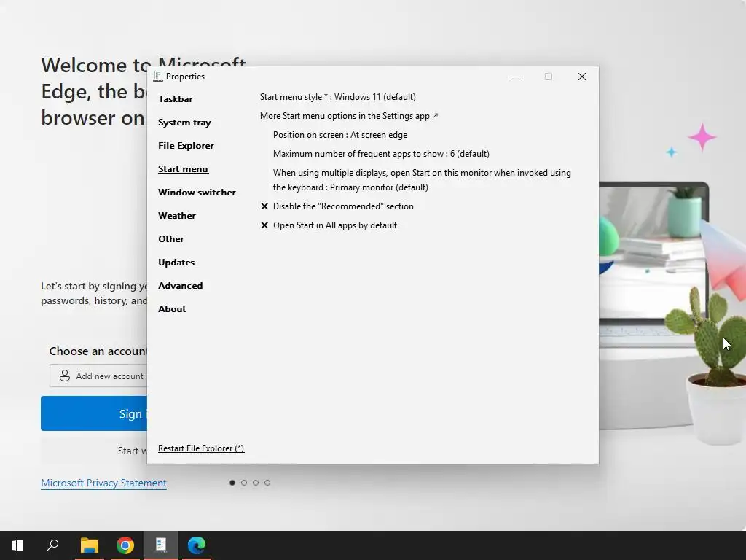Click Restart File Explorer link
The image size is (746, 560).
pyautogui.click(x=201, y=448)
